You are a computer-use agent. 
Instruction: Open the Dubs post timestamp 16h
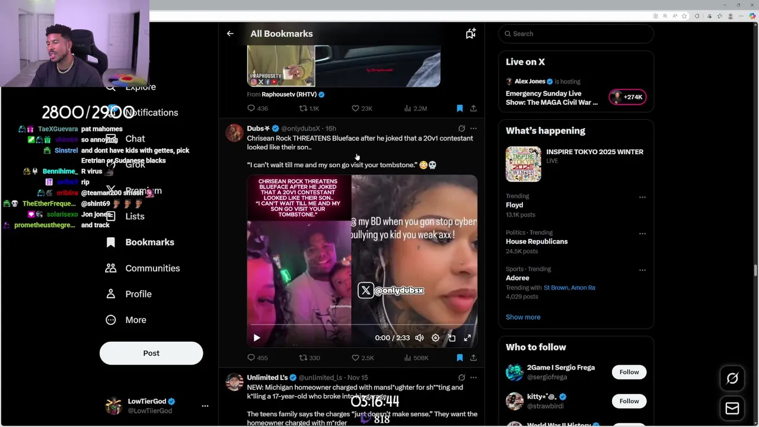[x=331, y=128]
